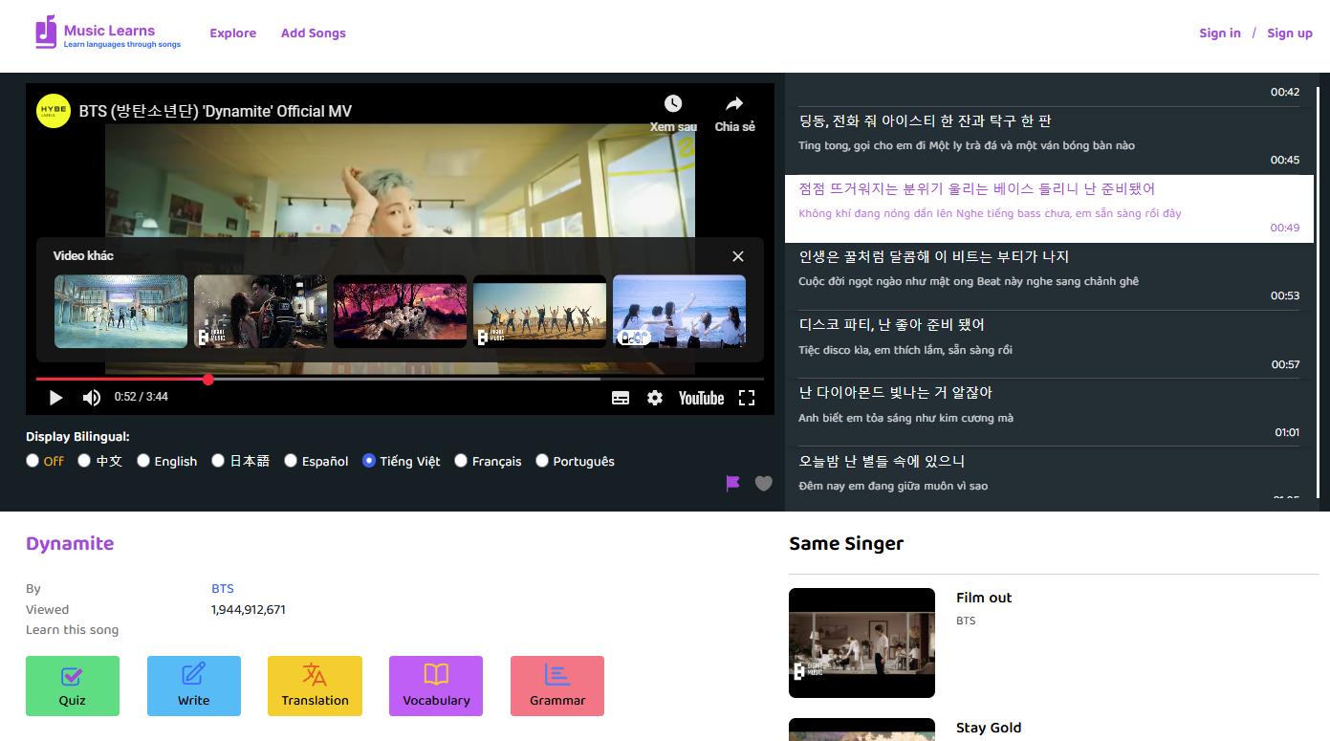Close the Video khác suggestions panel
The width and height of the screenshot is (1330, 741).
738,256
